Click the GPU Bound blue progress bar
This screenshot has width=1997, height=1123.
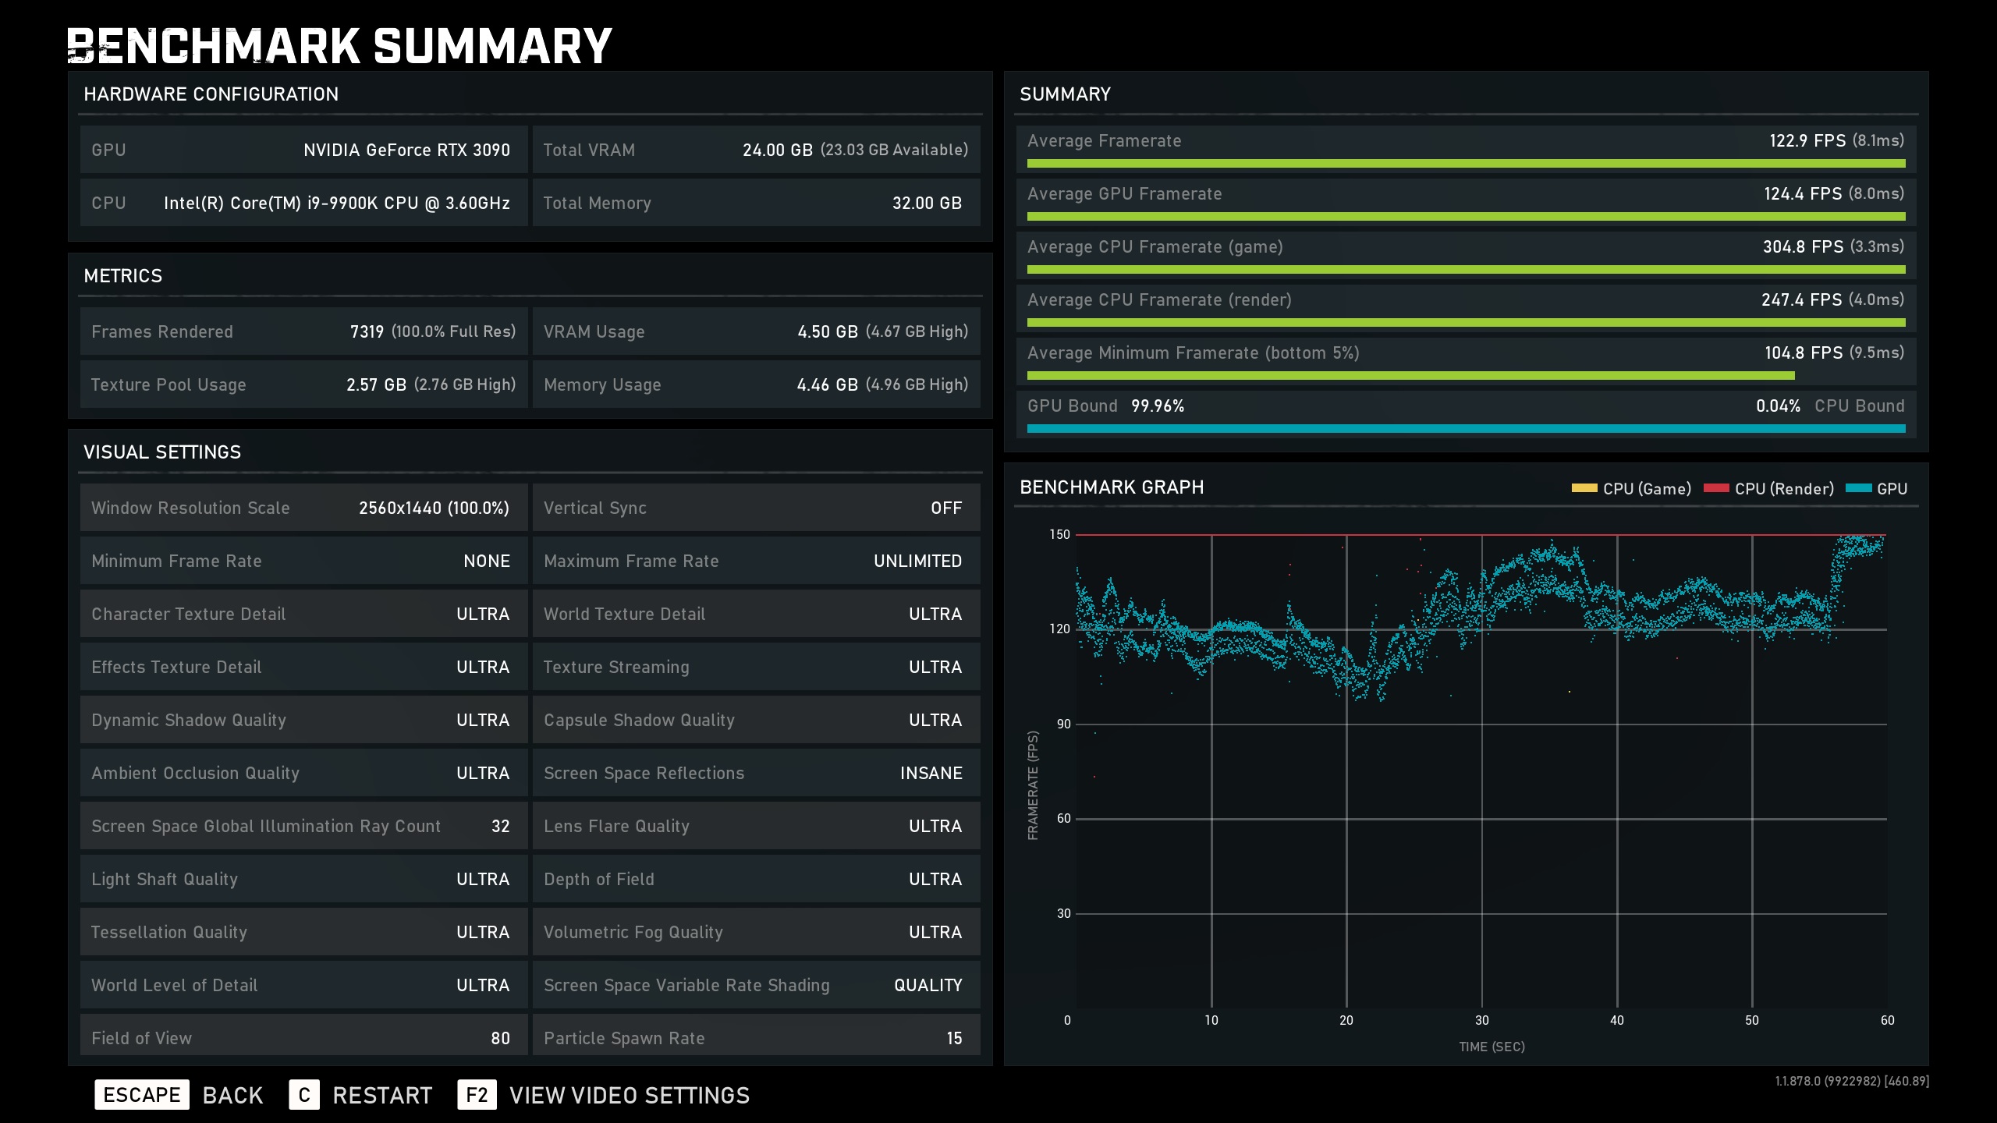1465,428
